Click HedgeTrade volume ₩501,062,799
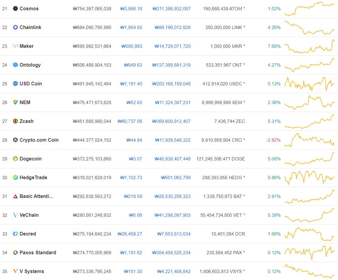This screenshot has height=280, width=338. pyautogui.click(x=176, y=178)
